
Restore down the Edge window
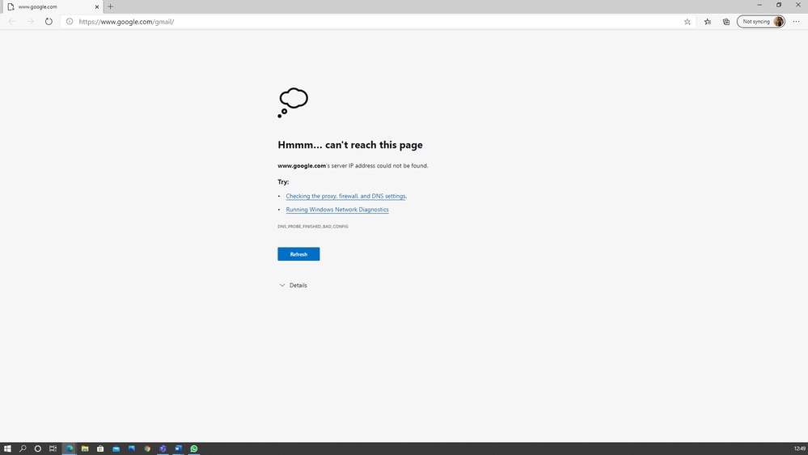(779, 5)
